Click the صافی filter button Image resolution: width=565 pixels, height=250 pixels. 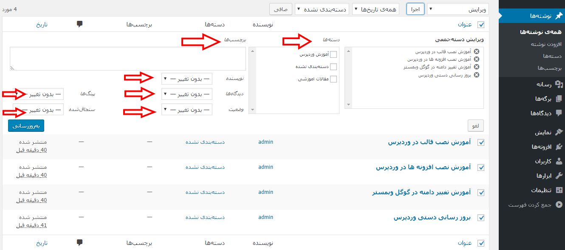coord(281,9)
